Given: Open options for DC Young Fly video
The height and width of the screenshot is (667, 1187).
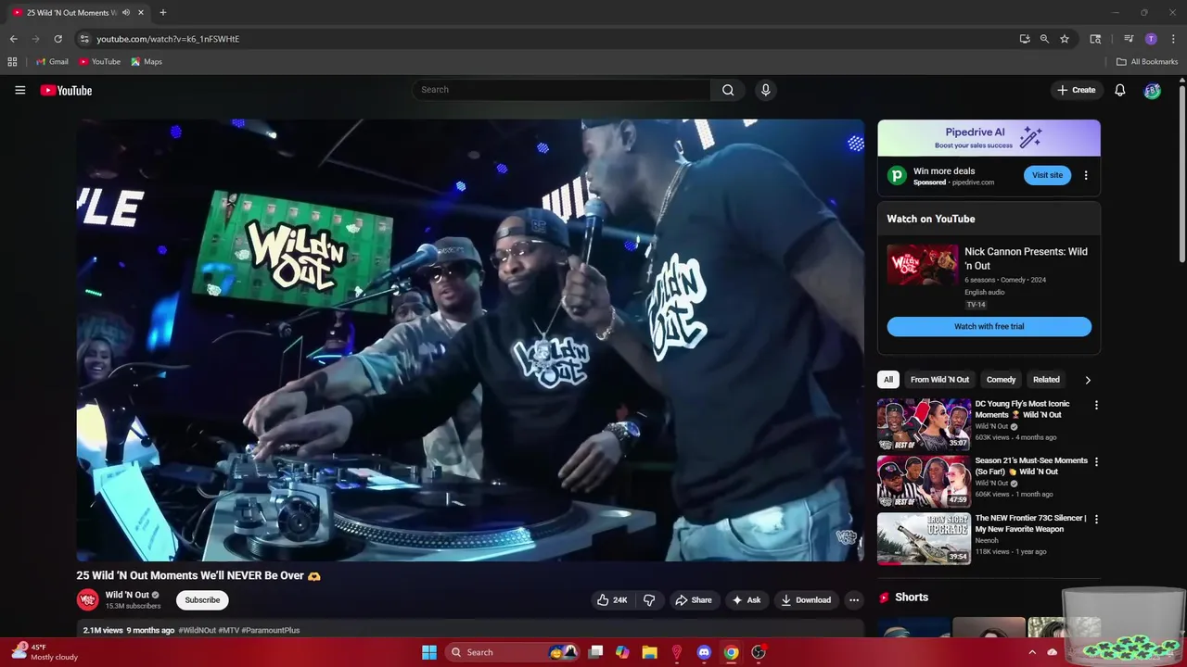Looking at the screenshot, I should pos(1096,405).
